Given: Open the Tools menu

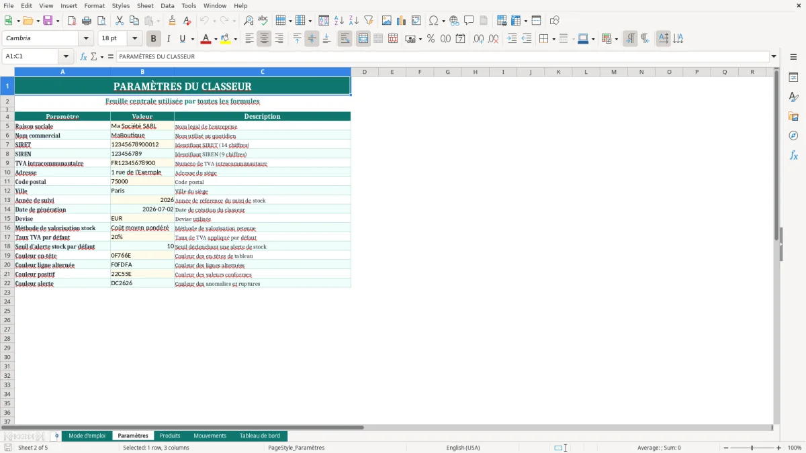Looking at the screenshot, I should [x=189, y=5].
